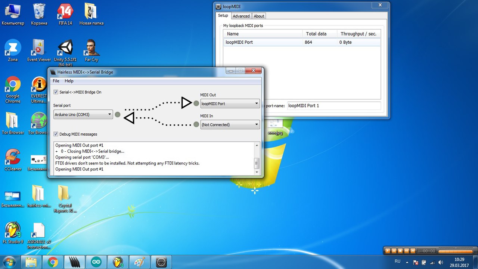
Task: Click the RU language indicator
Action: tap(398, 261)
